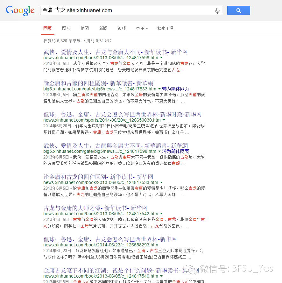Expand arrow beside big5 c_124817533.htm URL
282x283 pixels.
[159, 89]
